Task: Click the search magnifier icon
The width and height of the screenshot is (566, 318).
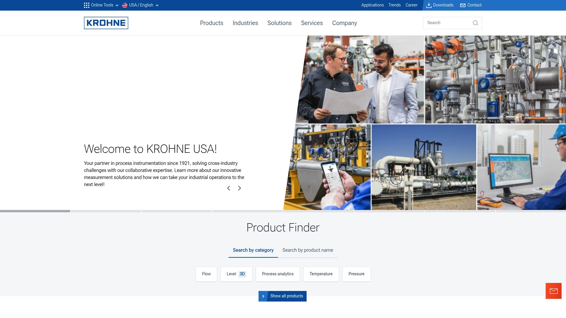Action: pos(475,23)
